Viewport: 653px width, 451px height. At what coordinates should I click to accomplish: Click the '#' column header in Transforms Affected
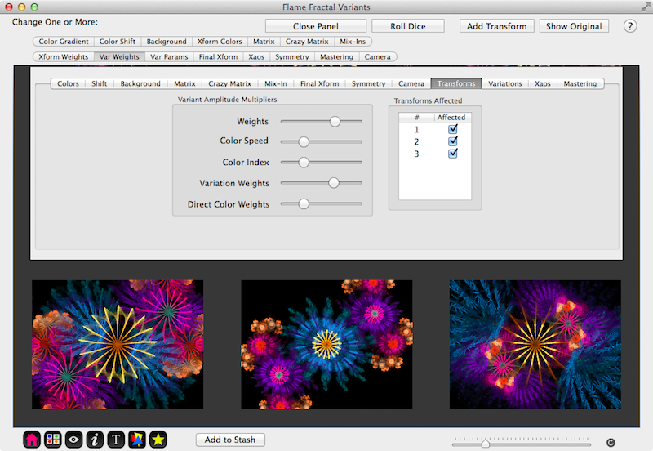click(416, 118)
